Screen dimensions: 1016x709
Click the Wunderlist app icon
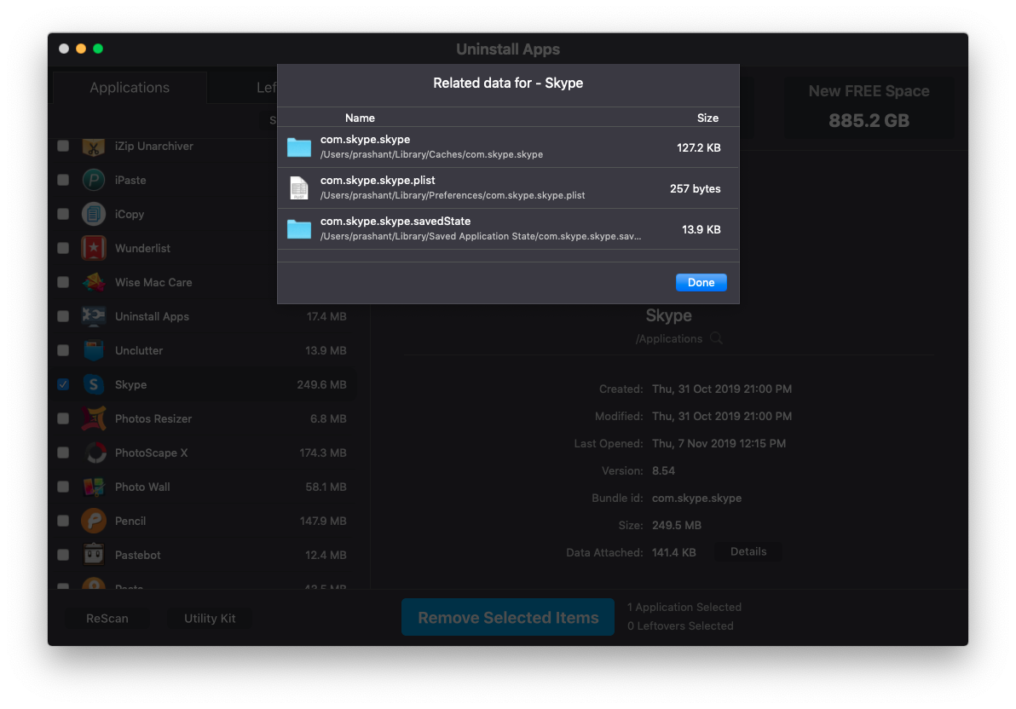(x=94, y=248)
